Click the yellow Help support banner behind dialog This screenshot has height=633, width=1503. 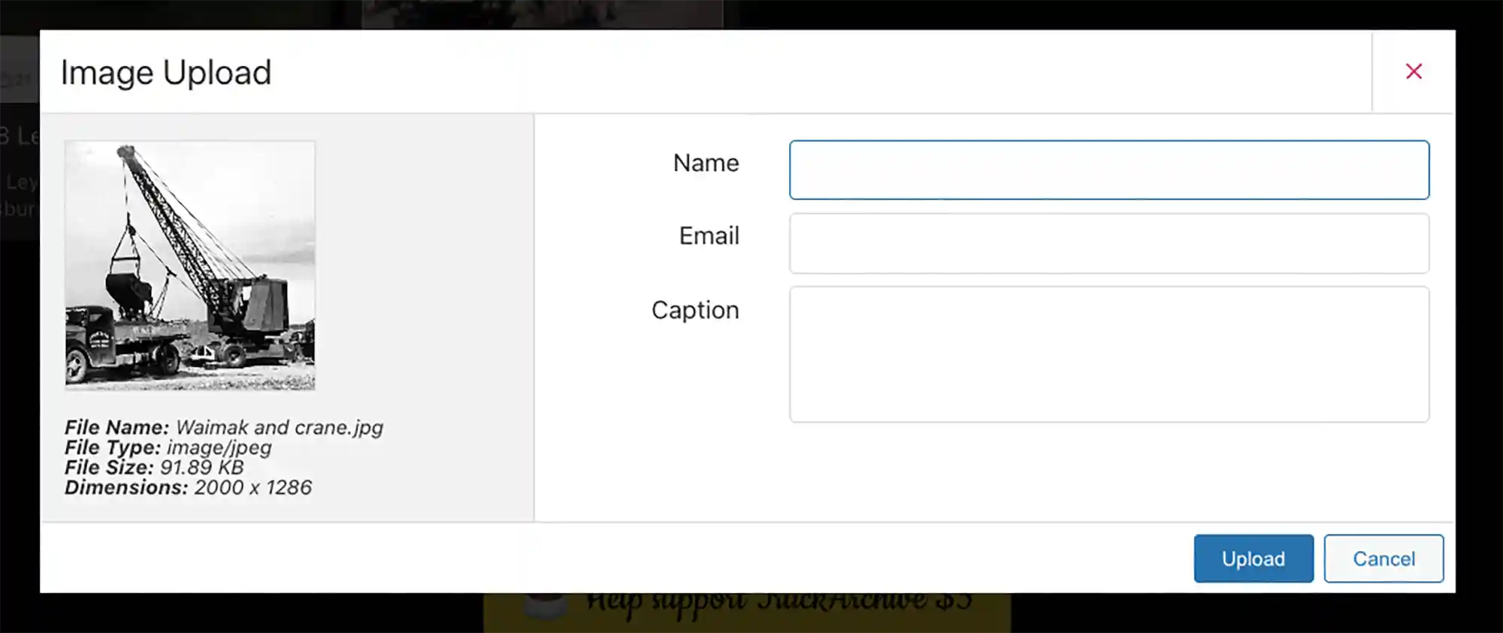[747, 612]
